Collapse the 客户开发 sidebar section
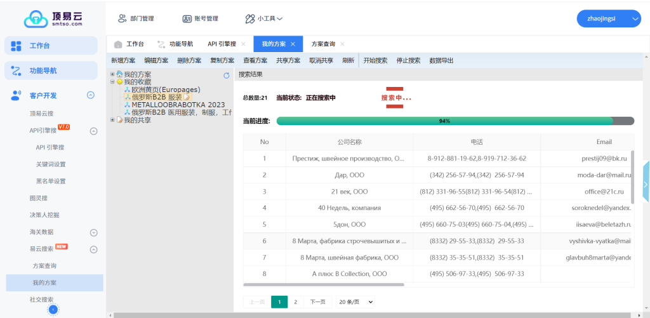The width and height of the screenshot is (650, 318). [91, 95]
